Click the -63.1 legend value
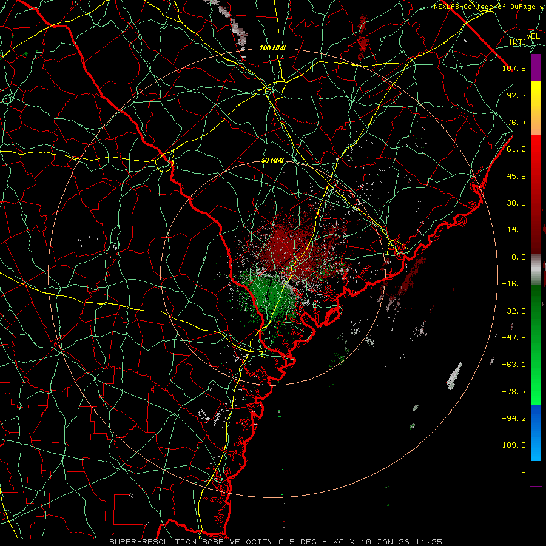Viewport: 546px width, 546px height. (x=514, y=365)
